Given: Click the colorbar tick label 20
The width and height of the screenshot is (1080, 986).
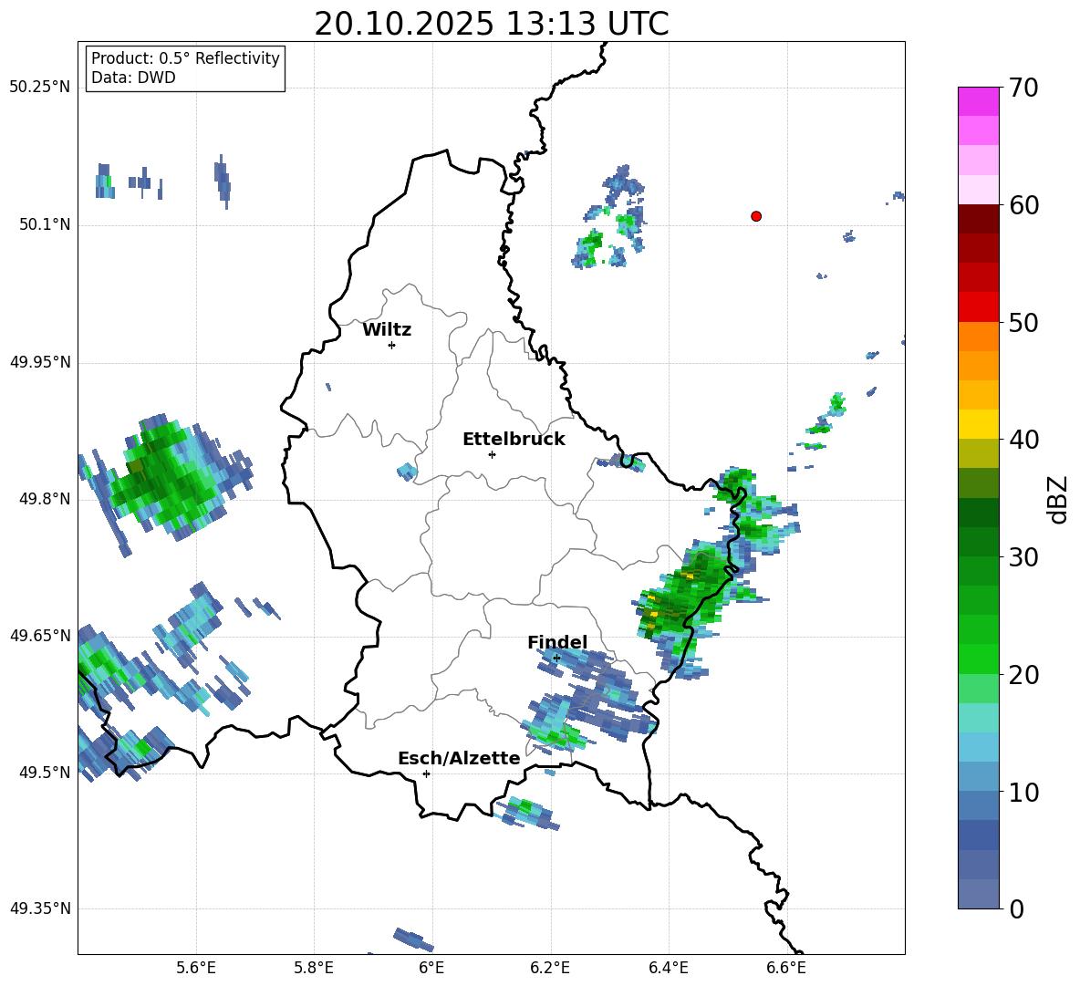Looking at the screenshot, I should click(x=1023, y=675).
